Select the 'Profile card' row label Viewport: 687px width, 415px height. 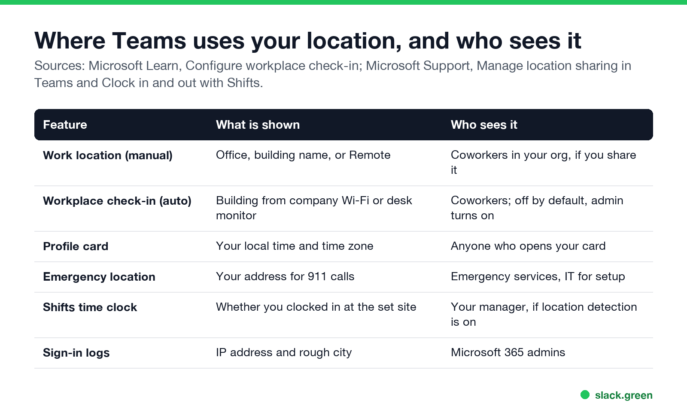click(x=76, y=246)
